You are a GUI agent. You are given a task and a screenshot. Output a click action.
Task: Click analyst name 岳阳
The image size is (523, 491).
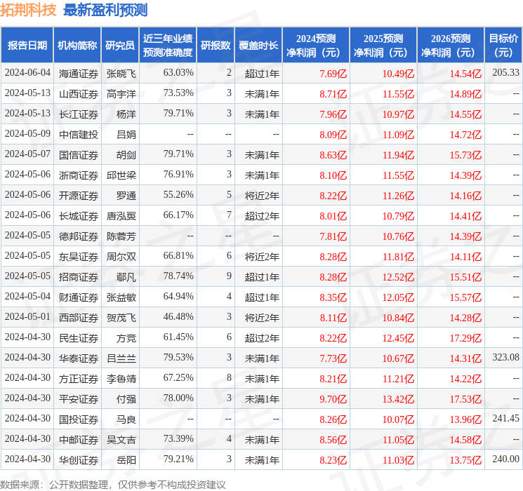click(126, 460)
